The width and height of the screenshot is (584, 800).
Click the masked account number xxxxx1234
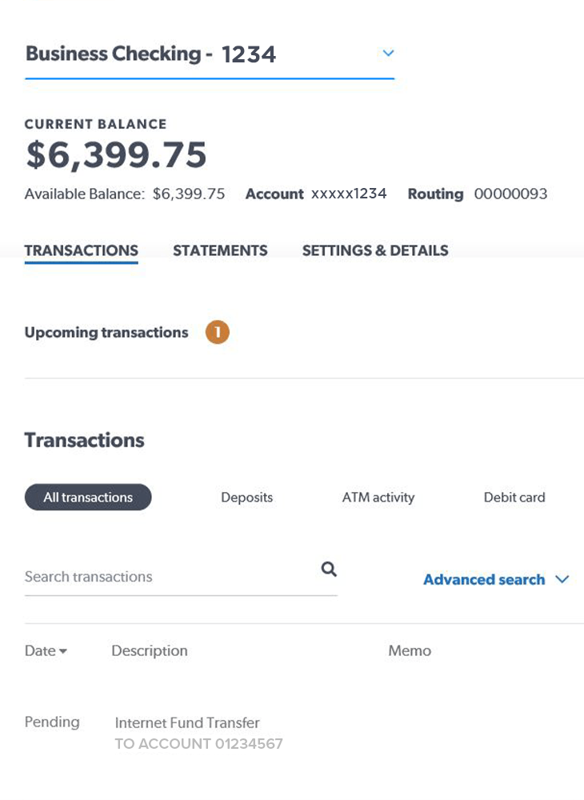click(349, 194)
